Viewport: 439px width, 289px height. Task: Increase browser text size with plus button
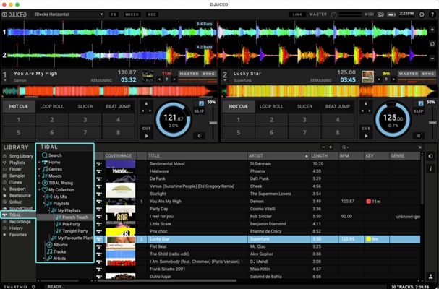coord(331,147)
